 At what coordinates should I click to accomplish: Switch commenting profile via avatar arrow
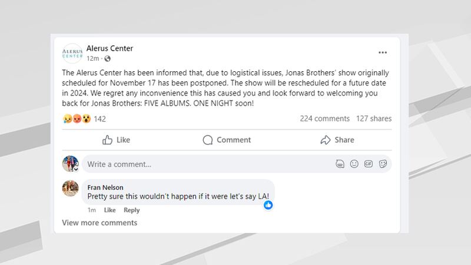click(75, 168)
